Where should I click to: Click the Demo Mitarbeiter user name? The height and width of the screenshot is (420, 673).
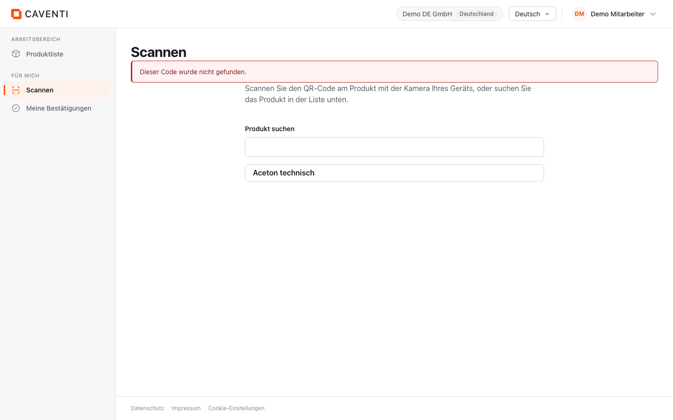[x=617, y=14]
